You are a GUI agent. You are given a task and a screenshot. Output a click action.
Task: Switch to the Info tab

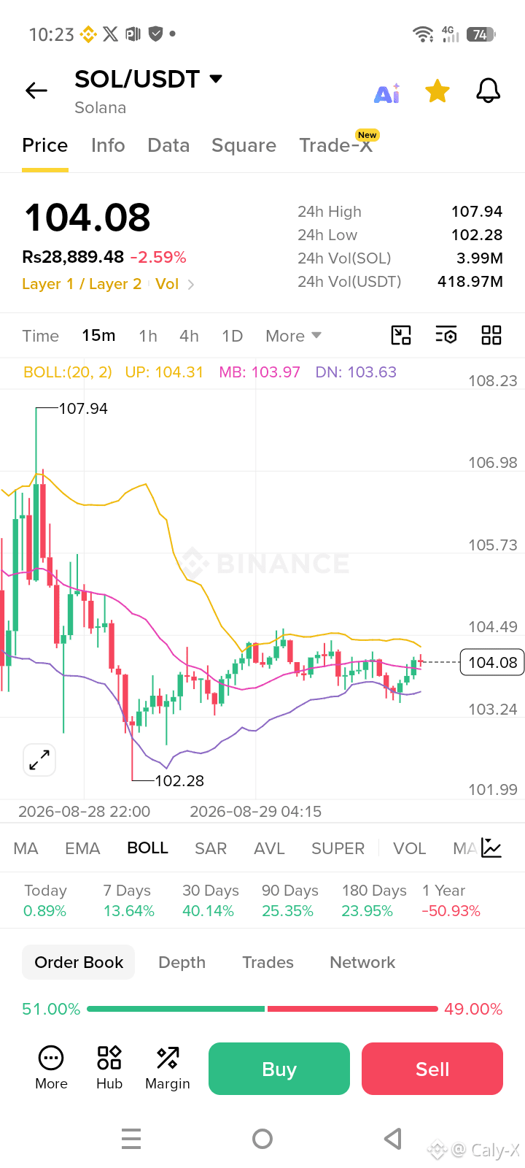[108, 145]
